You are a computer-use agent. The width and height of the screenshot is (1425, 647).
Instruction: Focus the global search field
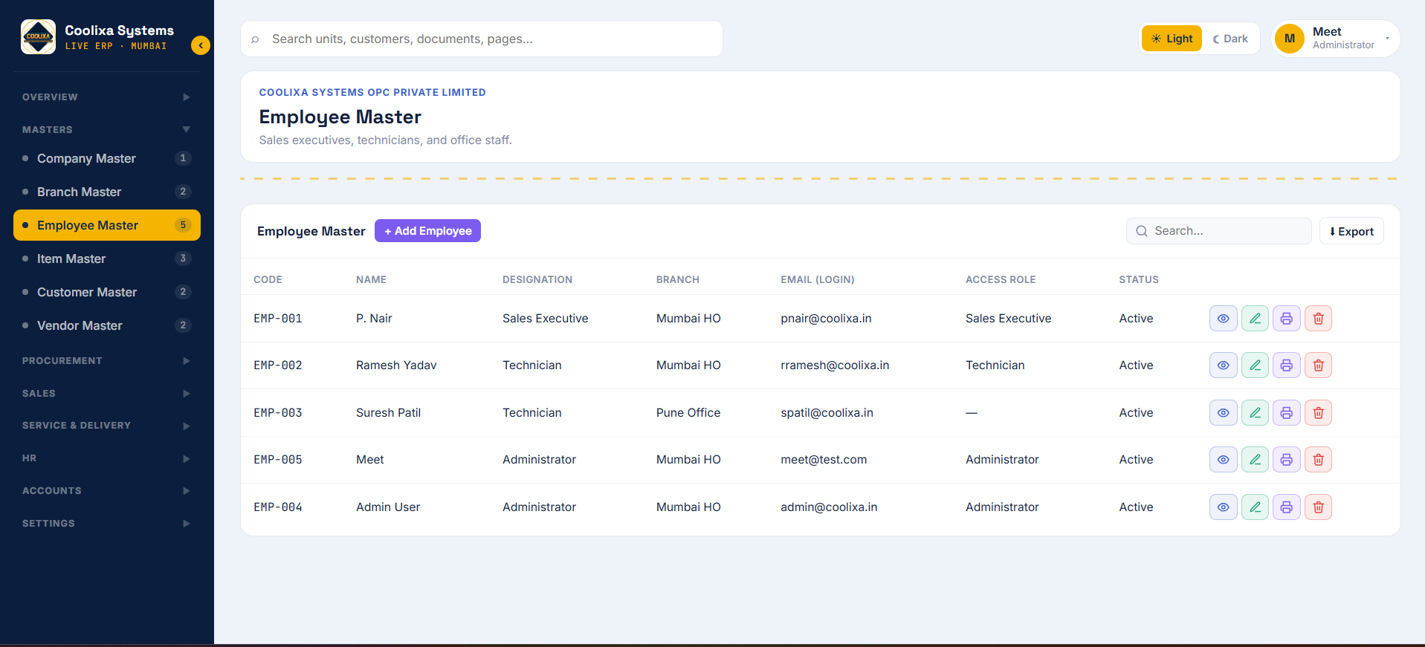point(482,39)
